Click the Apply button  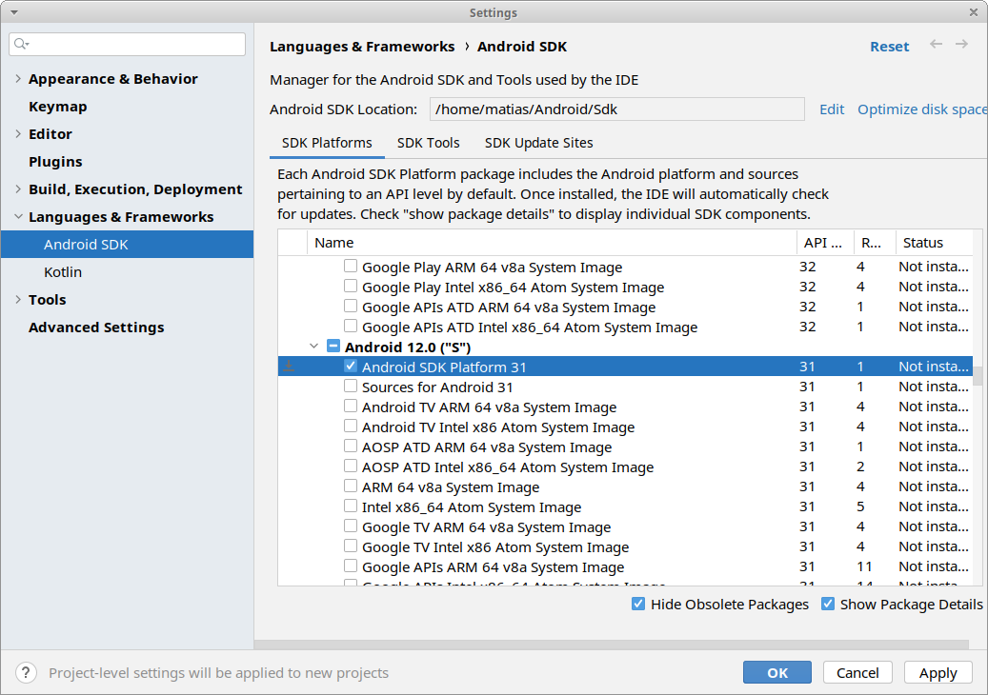pyautogui.click(x=938, y=672)
